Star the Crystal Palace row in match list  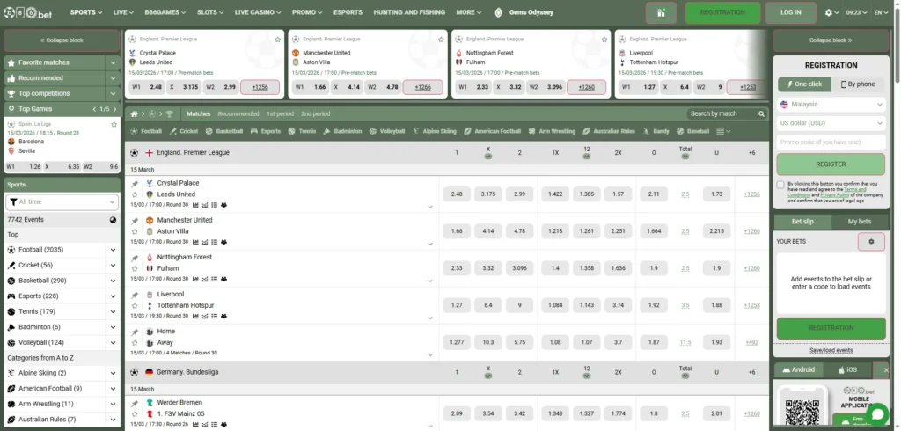coord(135,194)
